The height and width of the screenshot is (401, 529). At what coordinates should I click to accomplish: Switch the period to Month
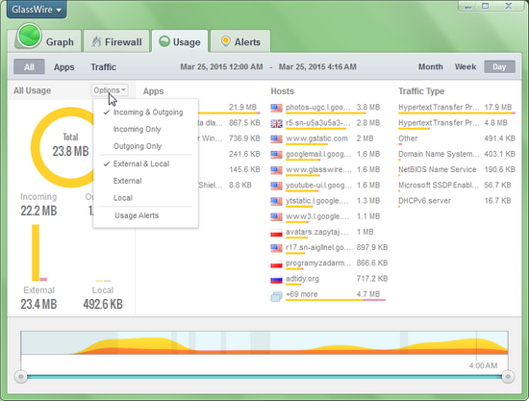pyautogui.click(x=431, y=66)
